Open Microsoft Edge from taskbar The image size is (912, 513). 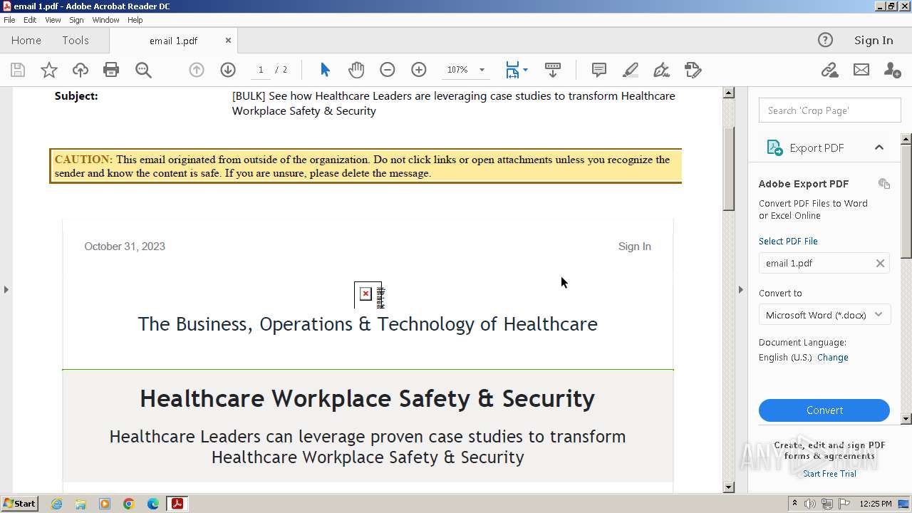pos(152,504)
